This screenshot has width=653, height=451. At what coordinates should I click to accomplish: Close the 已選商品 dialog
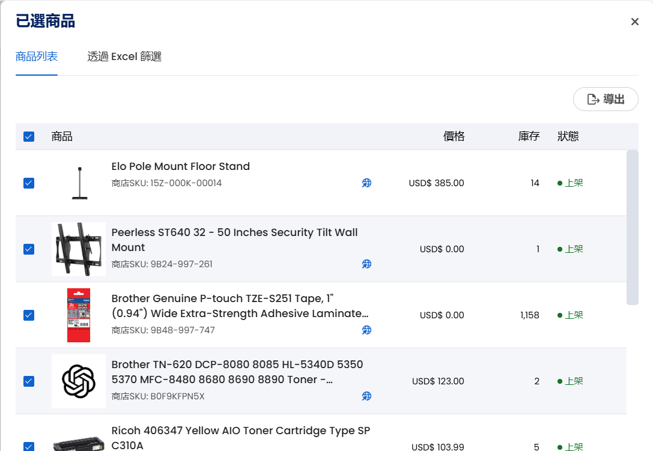click(x=634, y=22)
